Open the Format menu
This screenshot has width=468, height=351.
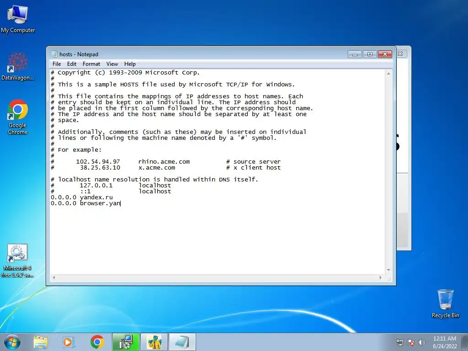(x=91, y=64)
